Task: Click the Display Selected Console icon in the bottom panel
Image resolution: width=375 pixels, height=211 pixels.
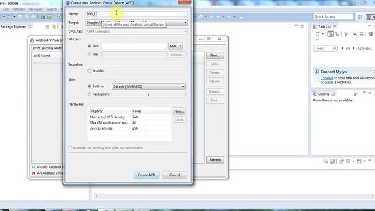Action: coord(349,161)
